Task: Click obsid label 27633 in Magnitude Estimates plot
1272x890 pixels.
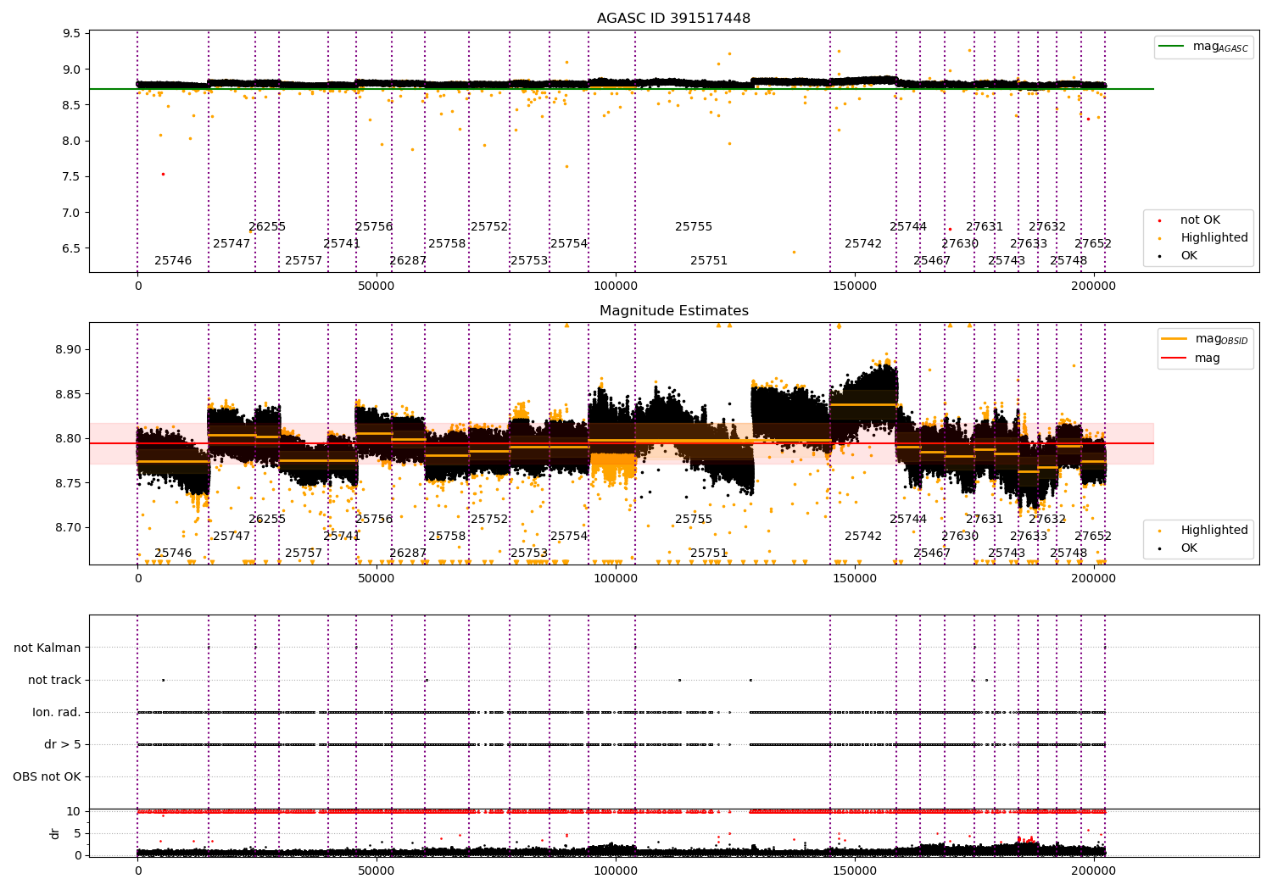Action: pyautogui.click(x=1029, y=537)
